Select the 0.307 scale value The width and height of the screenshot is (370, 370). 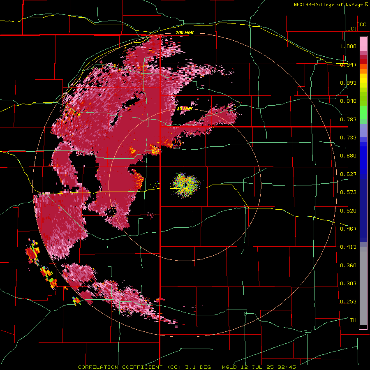348,284
